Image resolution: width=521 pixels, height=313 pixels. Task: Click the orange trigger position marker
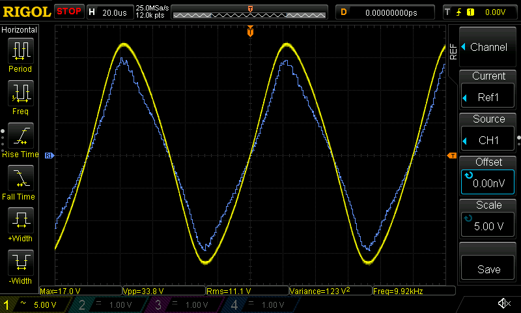click(250, 31)
